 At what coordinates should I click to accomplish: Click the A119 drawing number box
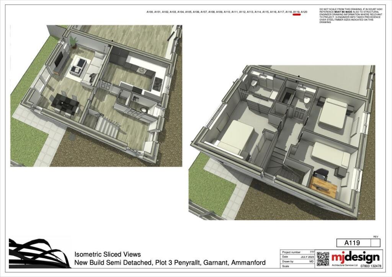click(x=353, y=243)
